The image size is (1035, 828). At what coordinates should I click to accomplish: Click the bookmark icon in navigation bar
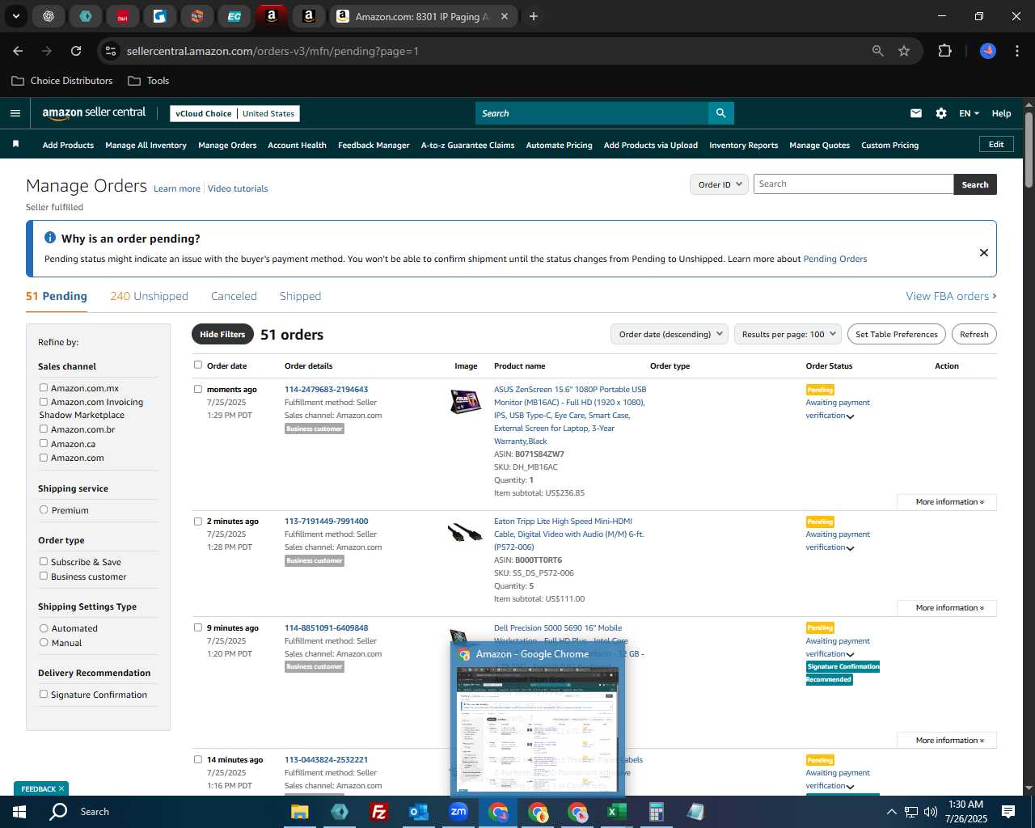pos(15,145)
